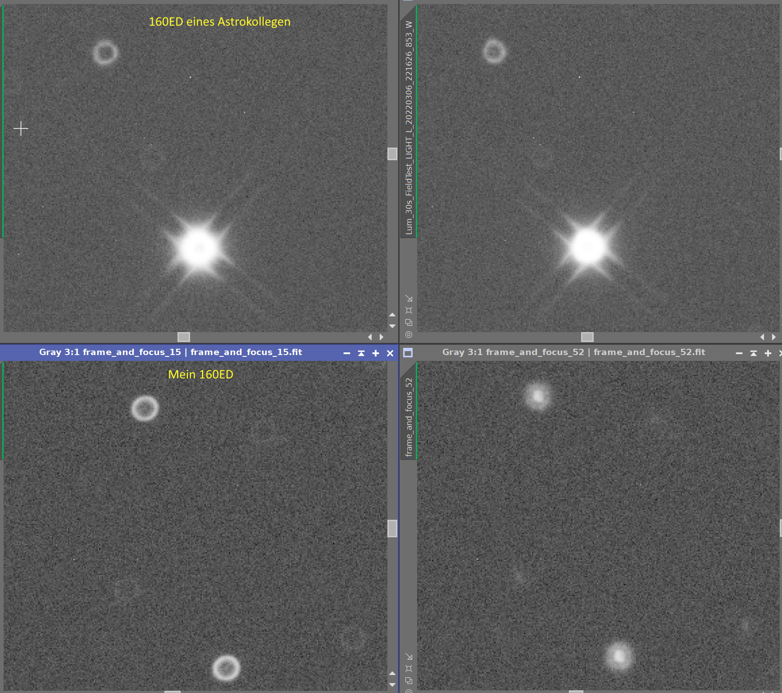Click the overlapping squares icon in frame_and_focus_52 window
This screenshot has height=693, width=782.
click(409, 681)
